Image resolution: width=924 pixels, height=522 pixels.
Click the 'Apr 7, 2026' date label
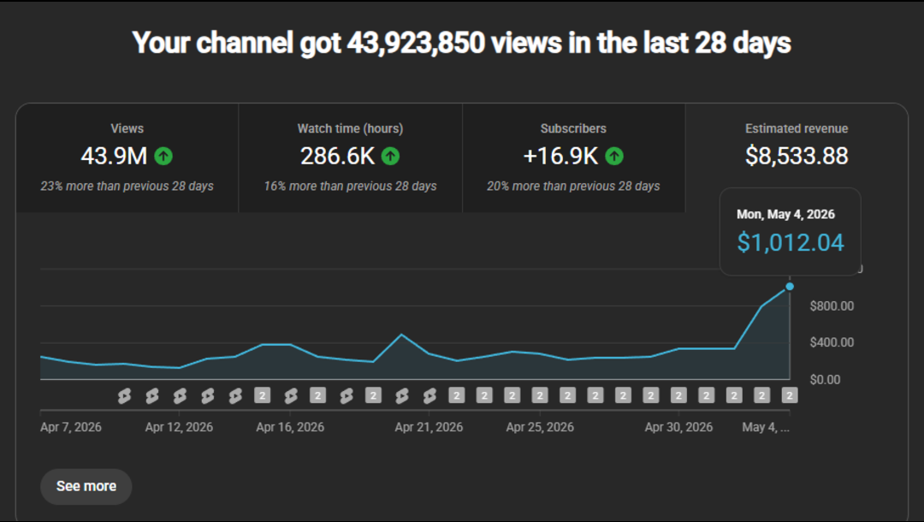point(71,427)
